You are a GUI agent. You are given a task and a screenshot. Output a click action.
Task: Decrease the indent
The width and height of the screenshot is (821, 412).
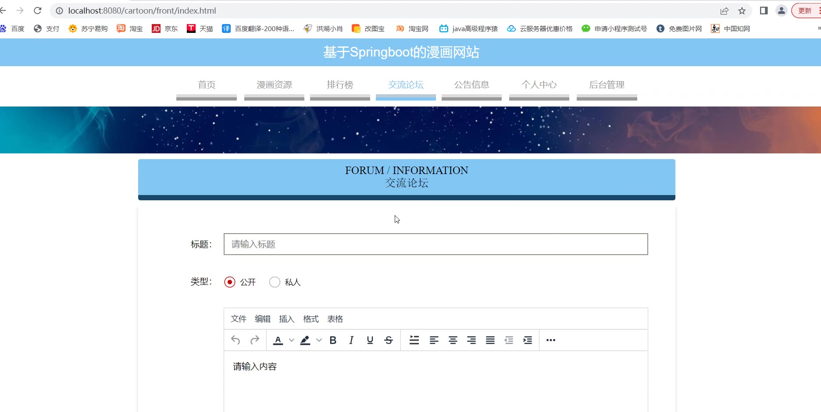point(509,340)
